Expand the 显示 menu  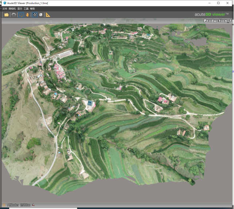pos(20,8)
